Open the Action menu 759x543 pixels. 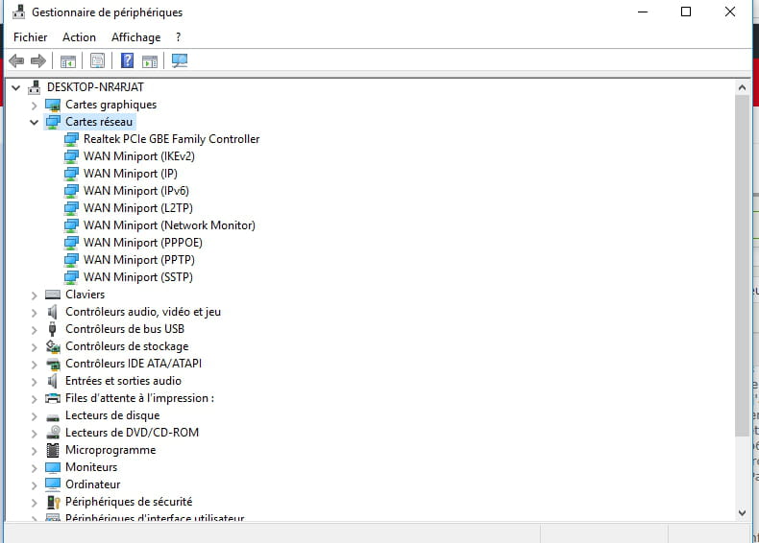click(79, 37)
